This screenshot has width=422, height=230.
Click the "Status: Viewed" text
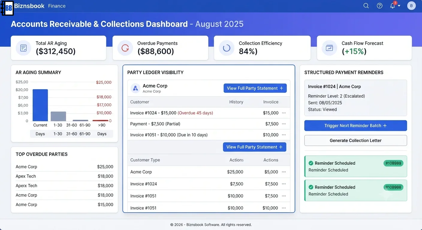[322, 109]
